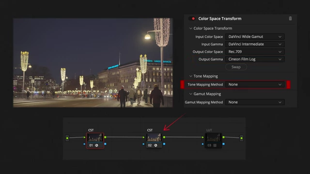This screenshot has width=310, height=174.
Task: Click node 03 blue key output connector
Action: point(223,144)
